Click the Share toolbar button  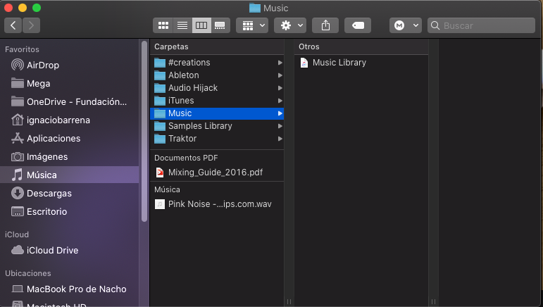point(325,25)
